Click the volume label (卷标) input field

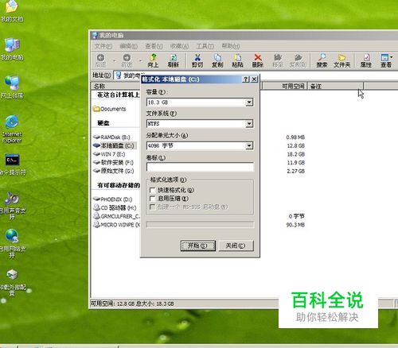tap(200, 167)
